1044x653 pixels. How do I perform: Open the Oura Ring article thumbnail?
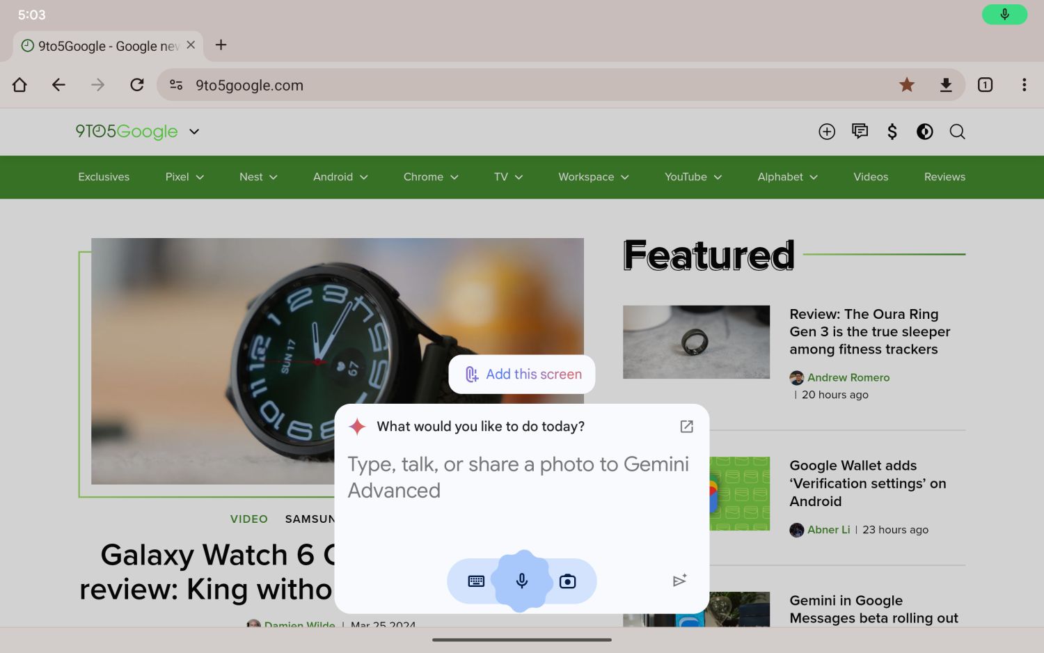click(x=696, y=342)
